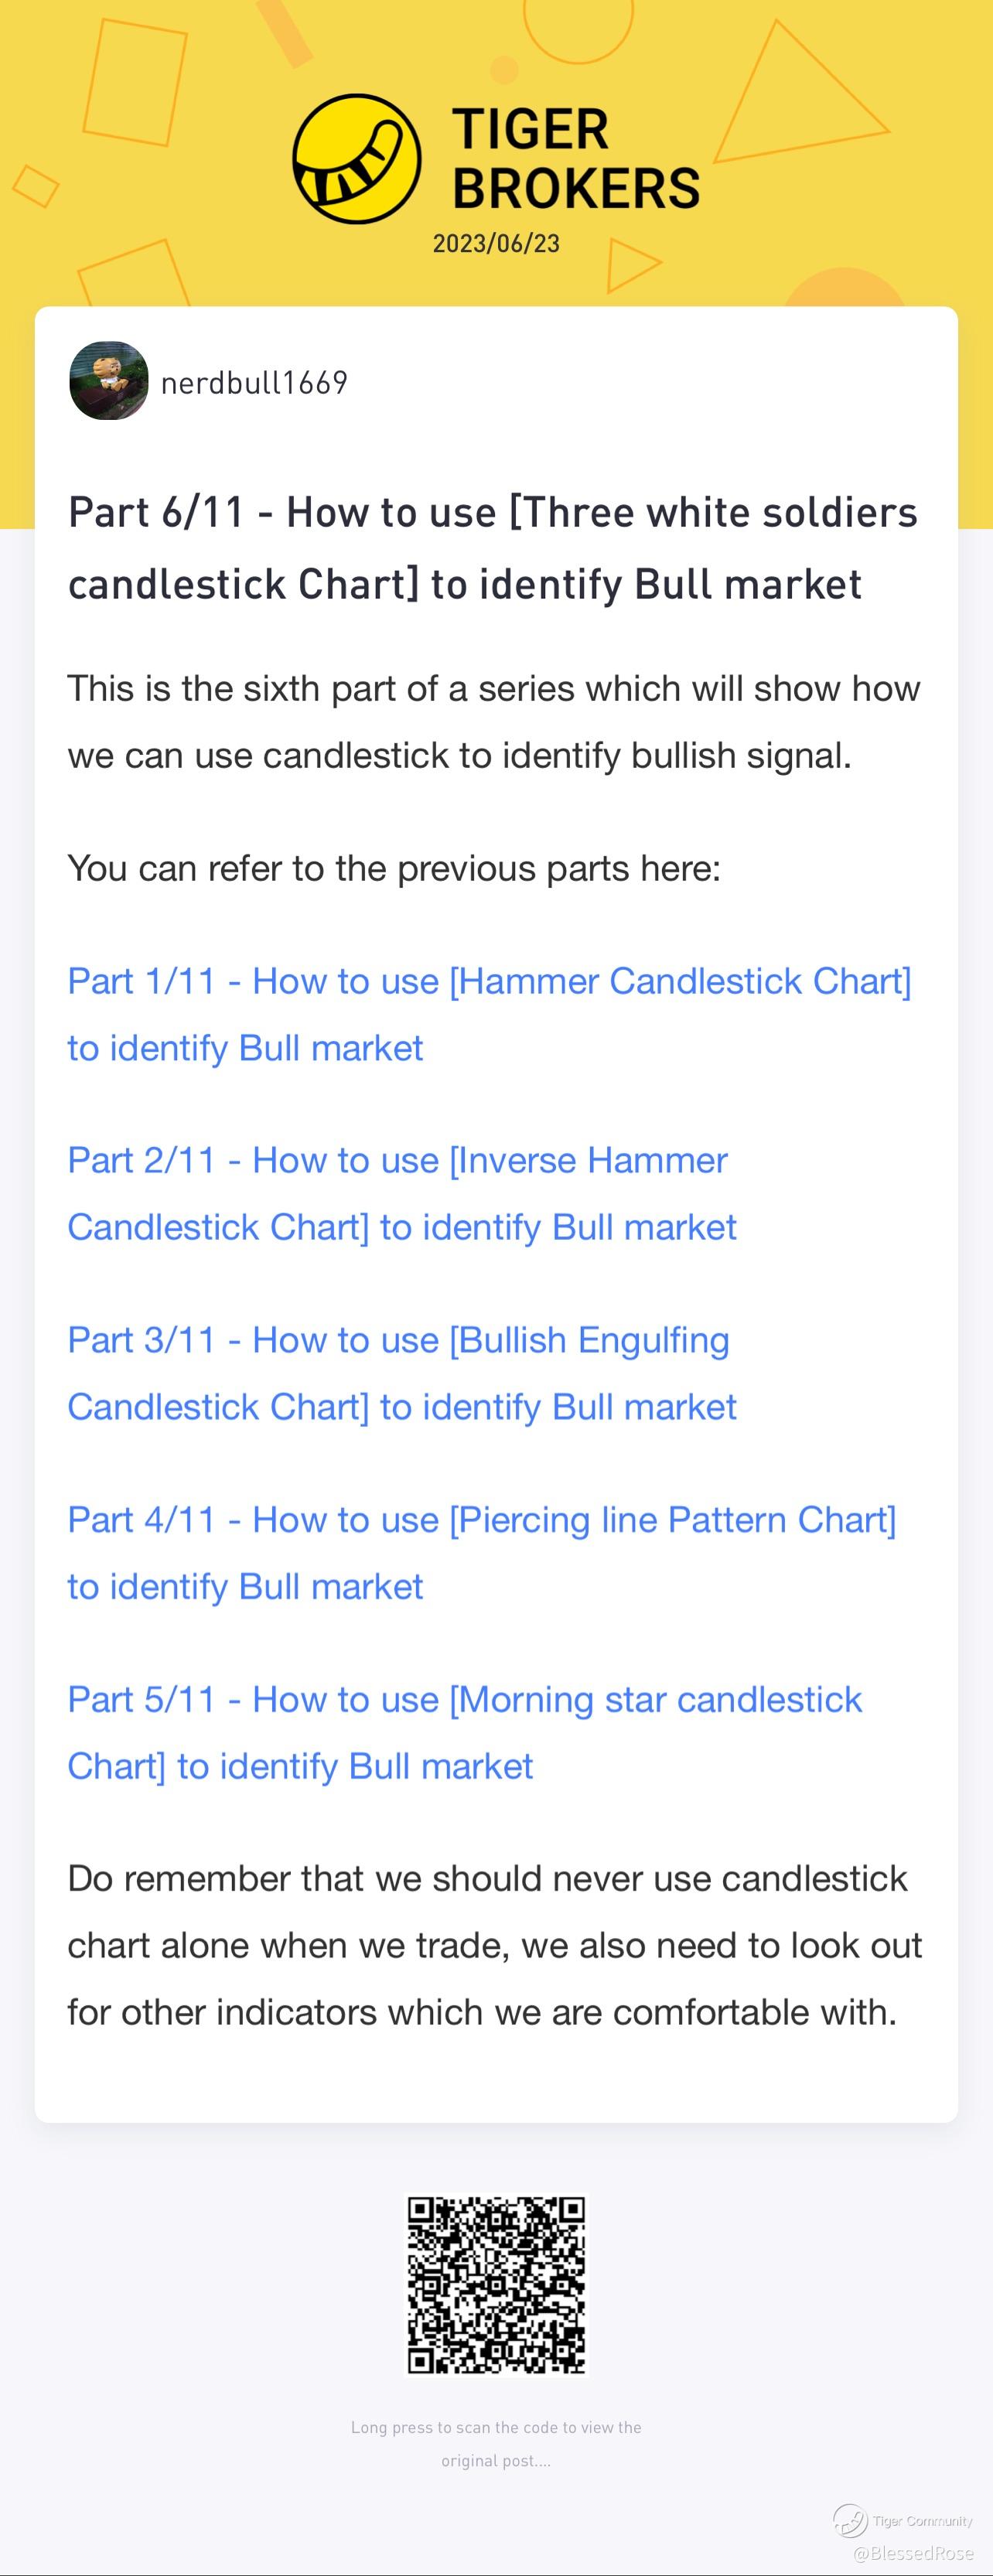Click the Part 6/11 Three white soldiers title
The image size is (993, 2576).
coord(493,548)
